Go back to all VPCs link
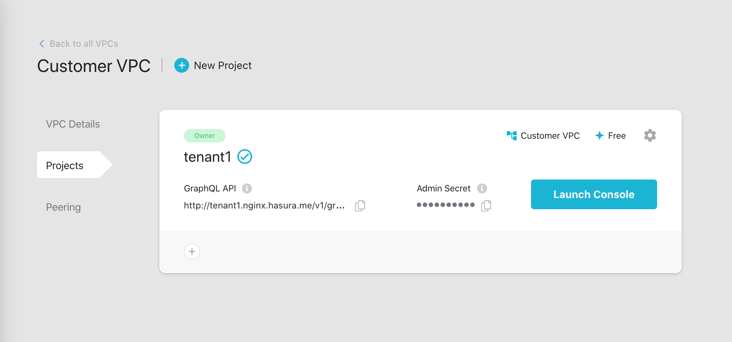Viewport: 732px width, 342px height. pyautogui.click(x=84, y=44)
